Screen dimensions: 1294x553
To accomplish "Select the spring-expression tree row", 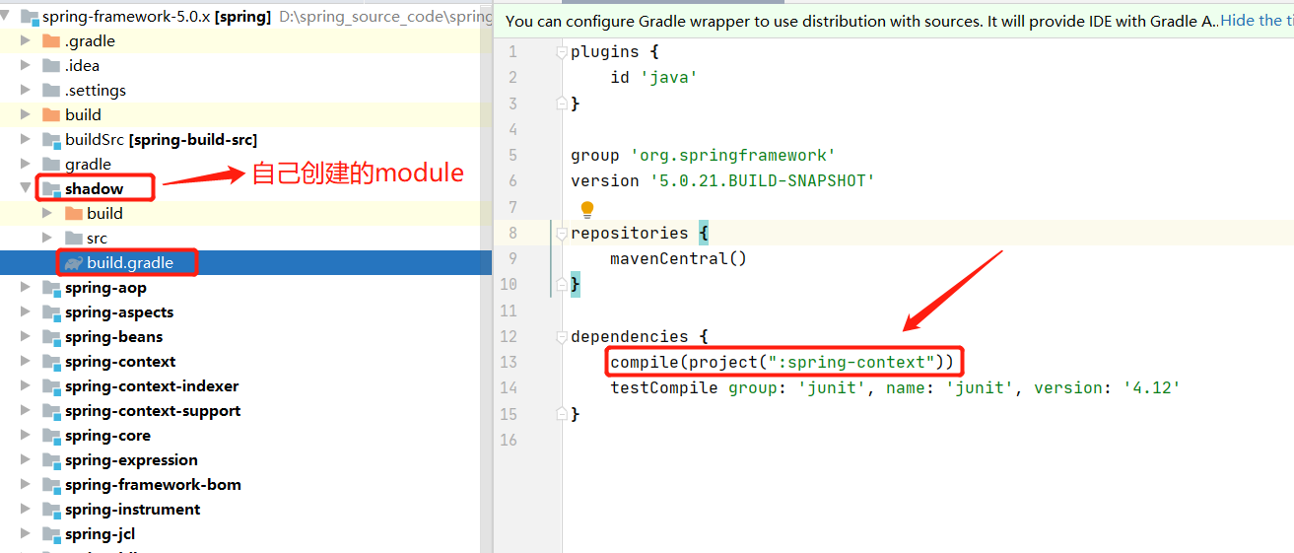I will [x=245, y=460].
